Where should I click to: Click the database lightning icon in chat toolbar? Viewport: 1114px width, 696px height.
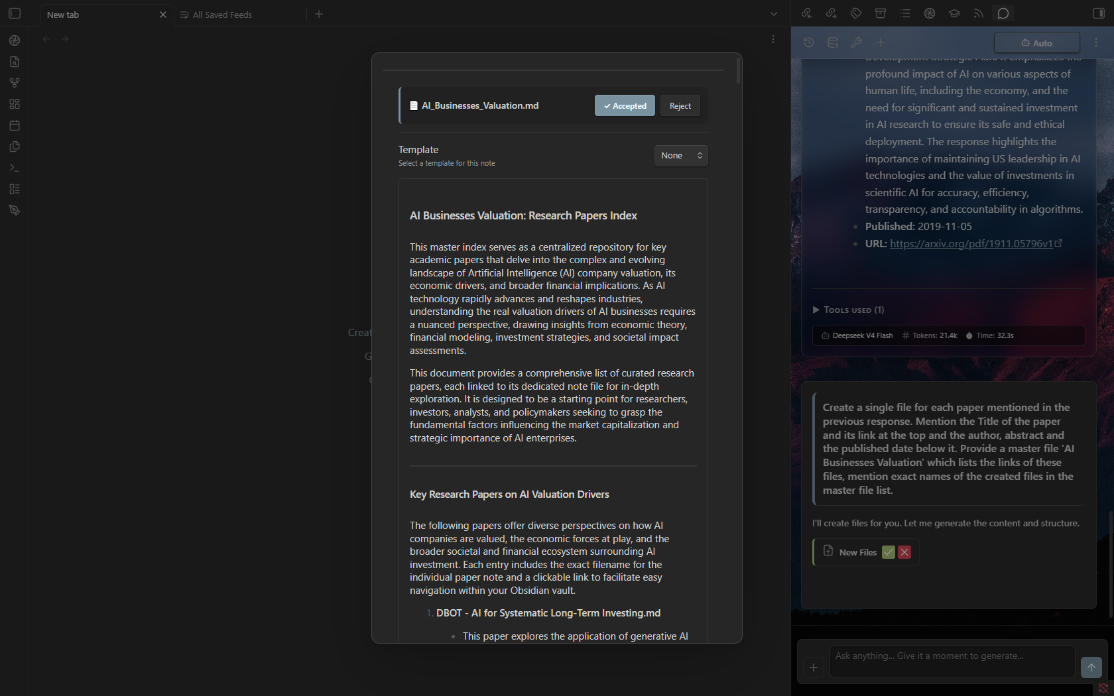pos(833,42)
